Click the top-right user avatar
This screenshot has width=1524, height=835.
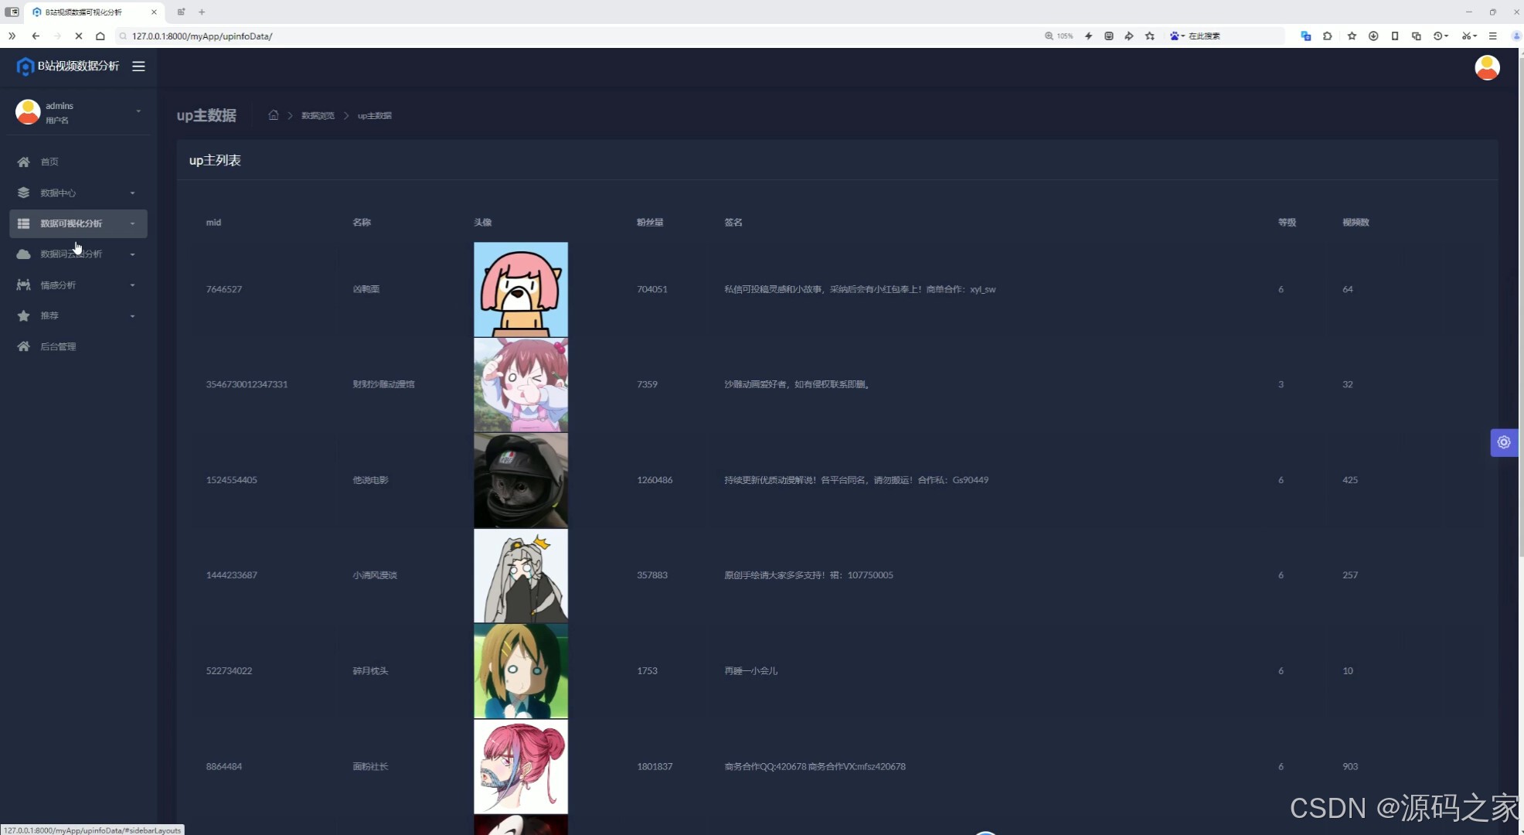click(x=1486, y=67)
